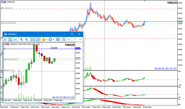Pick the vertical line drawing tool
Screen dimensions: 185x109
pyautogui.click(x=75, y=39)
